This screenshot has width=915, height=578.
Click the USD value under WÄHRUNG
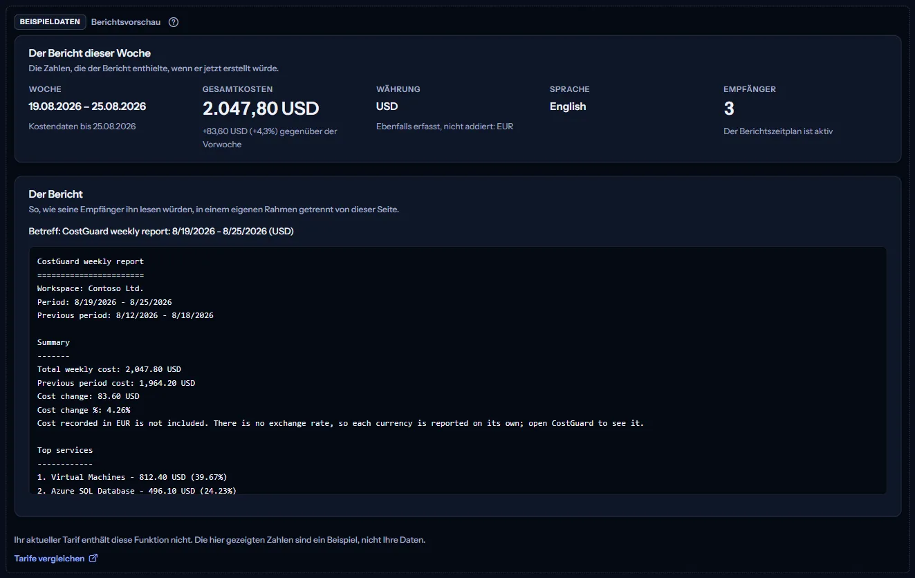click(387, 106)
